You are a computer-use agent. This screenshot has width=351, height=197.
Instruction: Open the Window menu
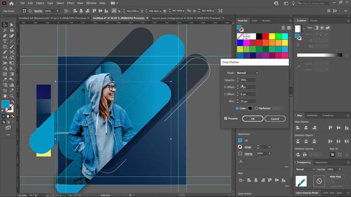[x=92, y=3]
